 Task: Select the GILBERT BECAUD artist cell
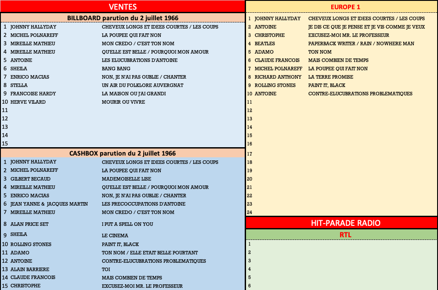(30, 179)
